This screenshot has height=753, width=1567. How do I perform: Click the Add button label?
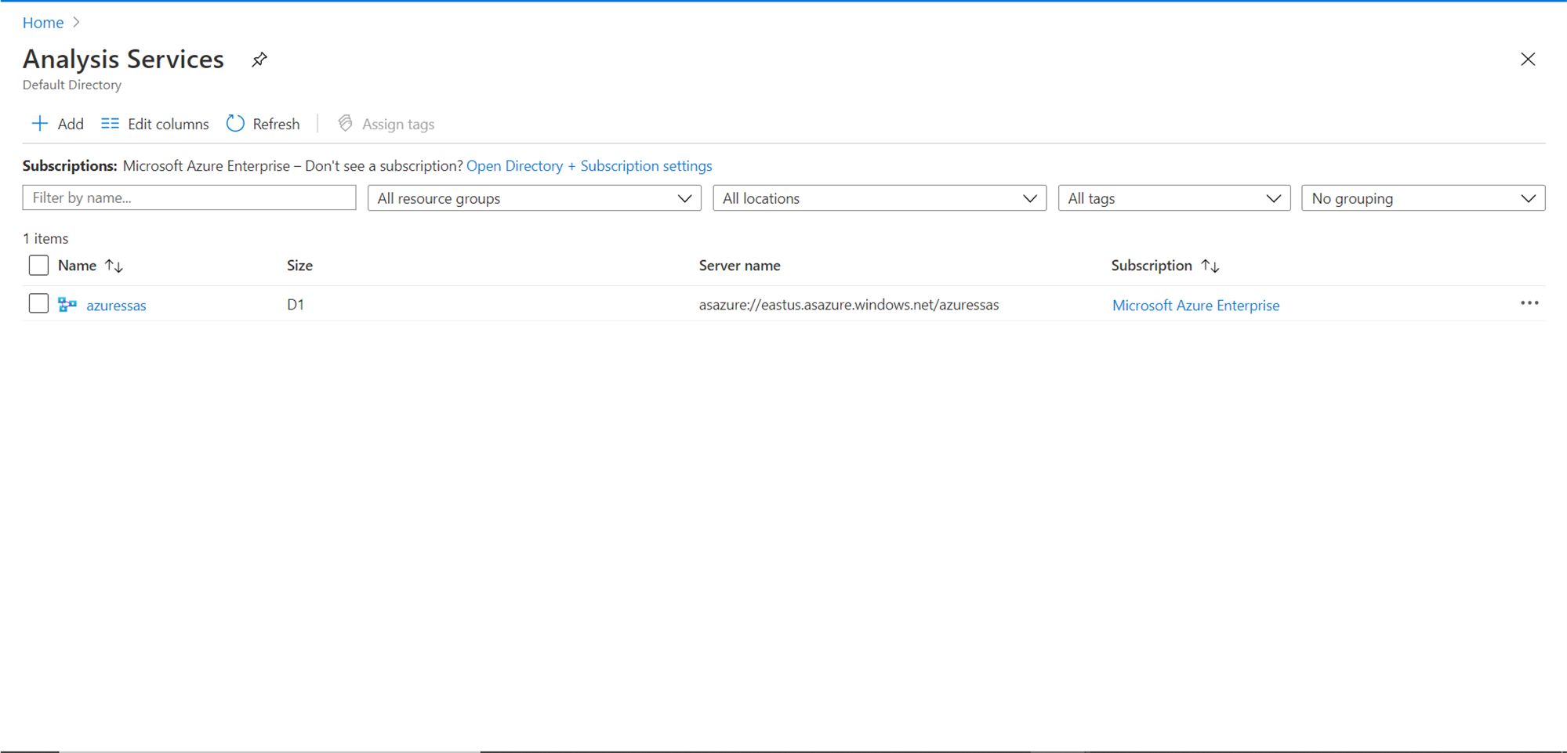[x=71, y=124]
